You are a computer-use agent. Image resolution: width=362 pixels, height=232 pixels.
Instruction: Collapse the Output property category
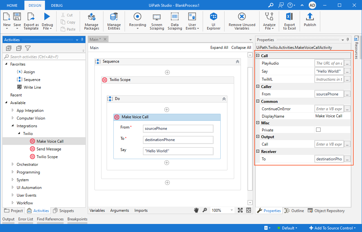point(258,137)
